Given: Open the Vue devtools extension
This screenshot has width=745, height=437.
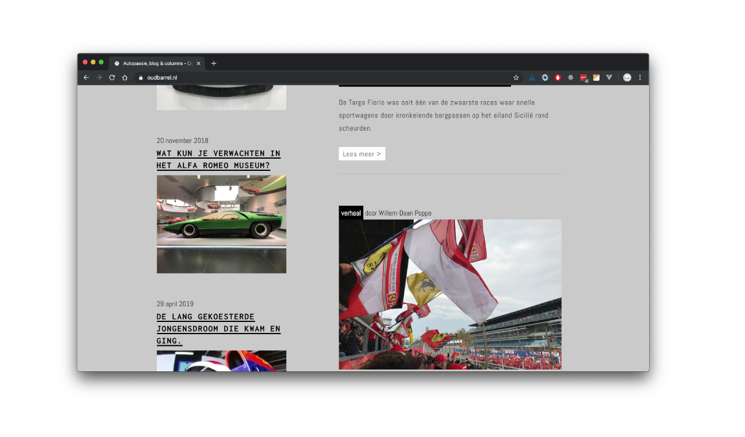Looking at the screenshot, I should point(609,77).
